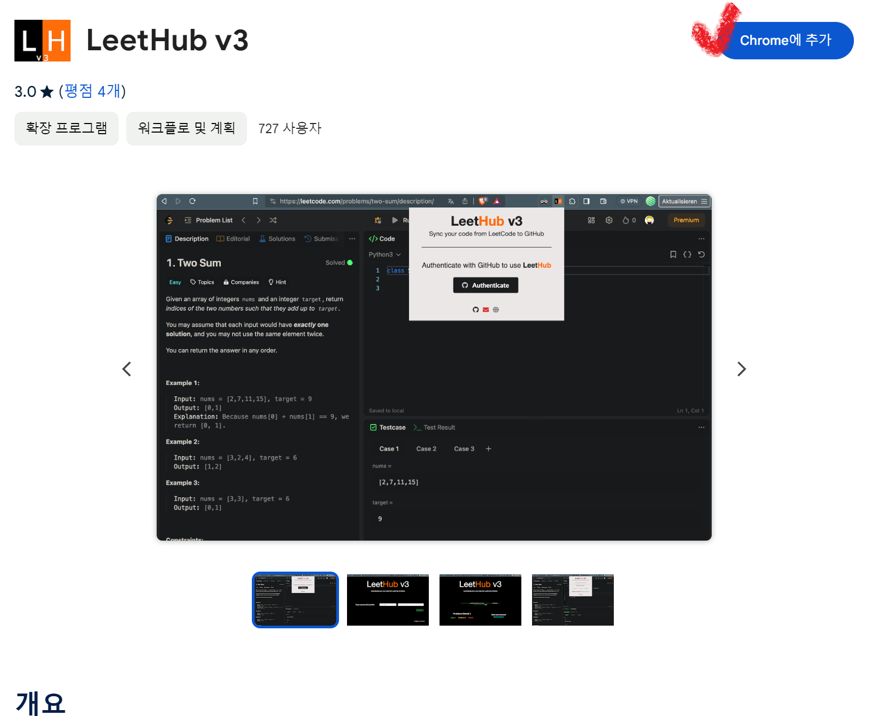The image size is (886, 716).
Task: Click the next problem chevron in preview
Action: click(259, 220)
